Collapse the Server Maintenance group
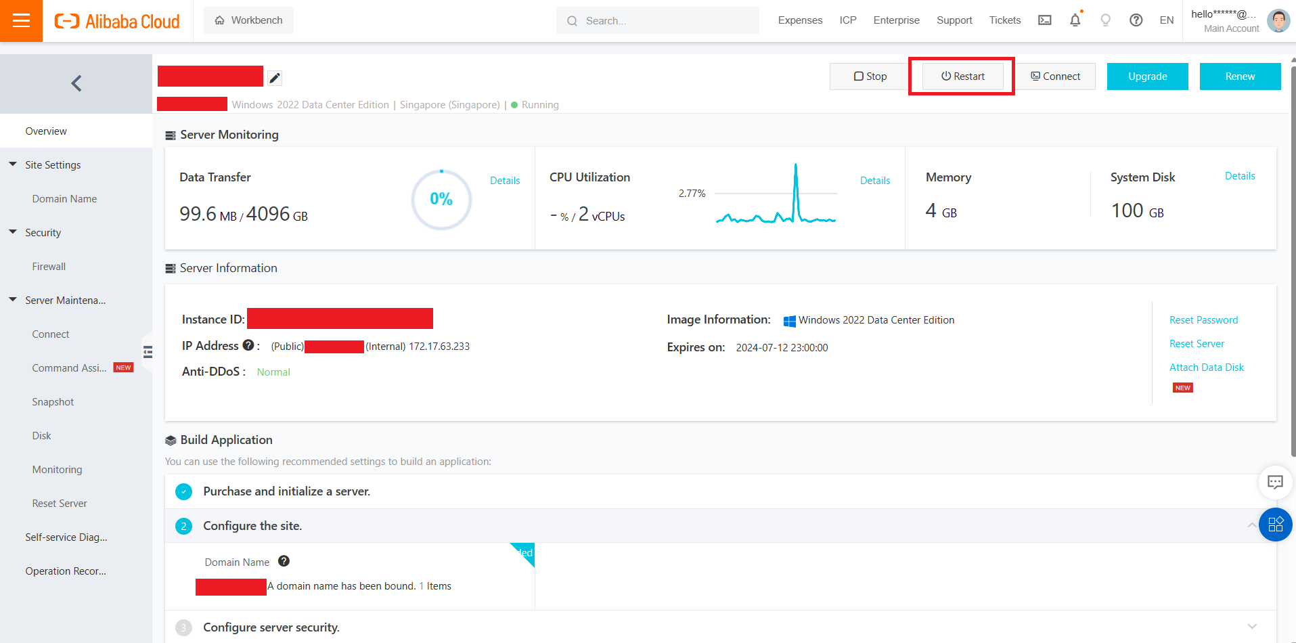The image size is (1296, 643). coord(13,300)
